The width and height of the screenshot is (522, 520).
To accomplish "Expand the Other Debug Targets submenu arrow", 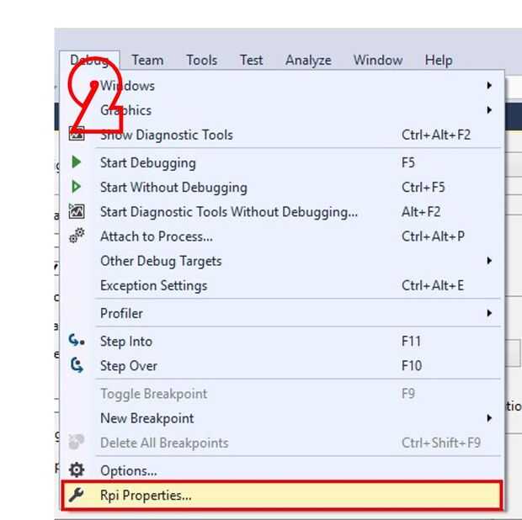I will click(488, 261).
